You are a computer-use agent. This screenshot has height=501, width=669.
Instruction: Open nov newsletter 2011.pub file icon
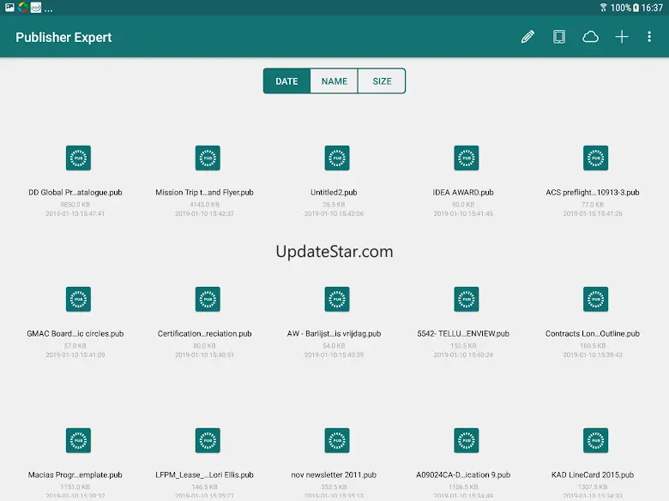[337, 440]
